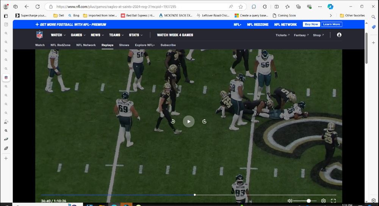Click the NFL shield logo
The height and width of the screenshot is (206, 379).
click(39, 35)
